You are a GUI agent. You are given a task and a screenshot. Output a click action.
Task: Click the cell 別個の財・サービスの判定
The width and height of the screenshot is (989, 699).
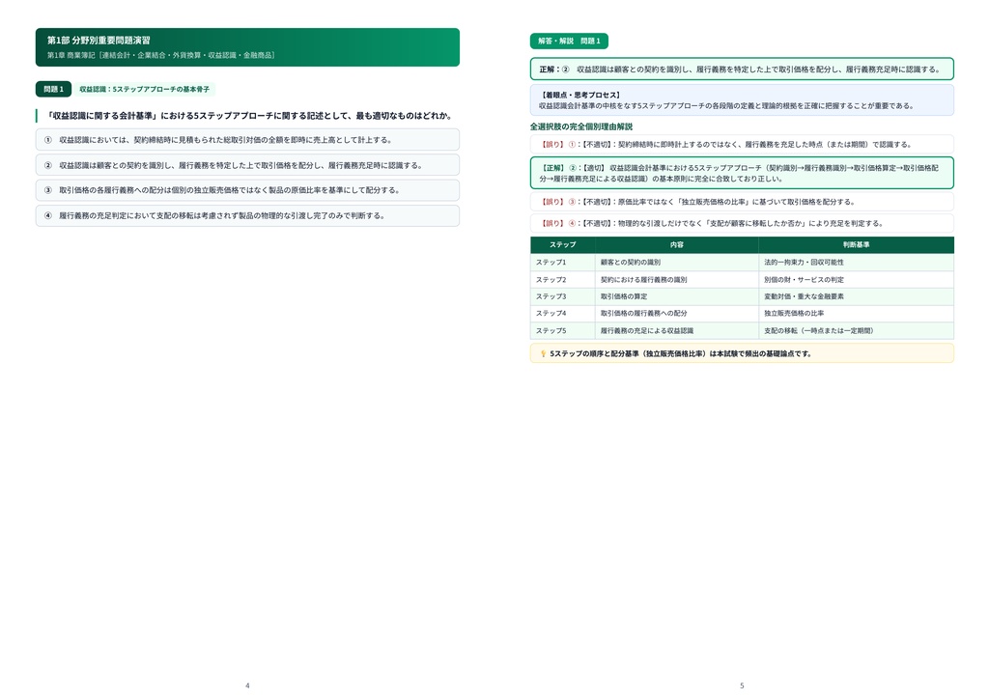pyautogui.click(x=856, y=279)
